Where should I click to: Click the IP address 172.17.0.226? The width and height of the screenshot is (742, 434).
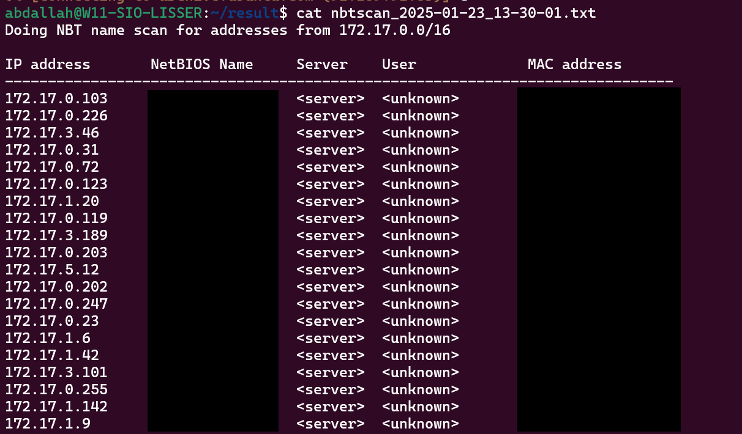pyautogui.click(x=56, y=116)
